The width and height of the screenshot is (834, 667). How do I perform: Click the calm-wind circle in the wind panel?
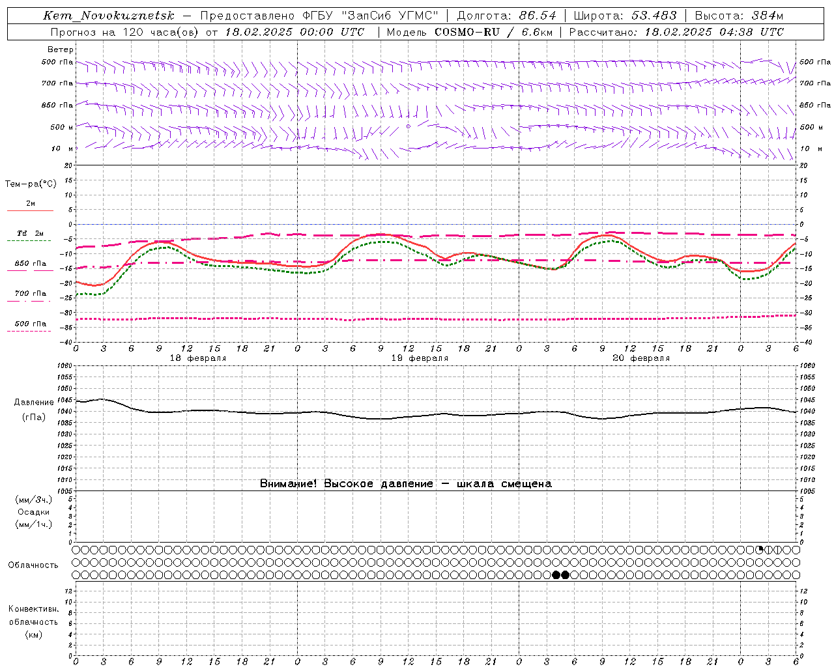point(409,126)
